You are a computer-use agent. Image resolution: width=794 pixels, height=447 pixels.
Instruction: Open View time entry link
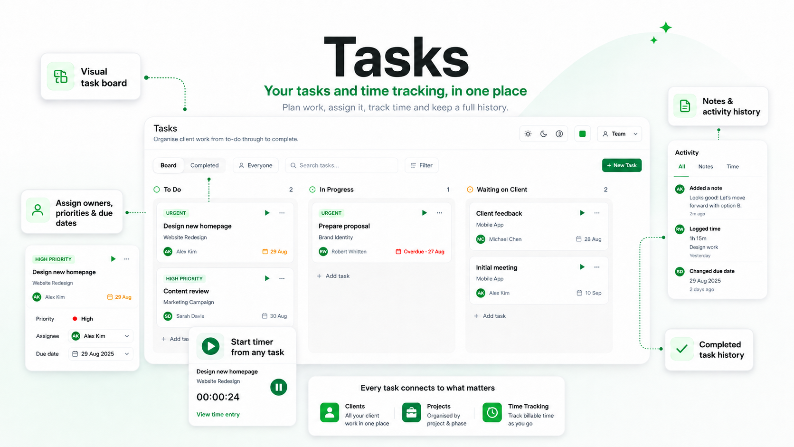point(218,415)
